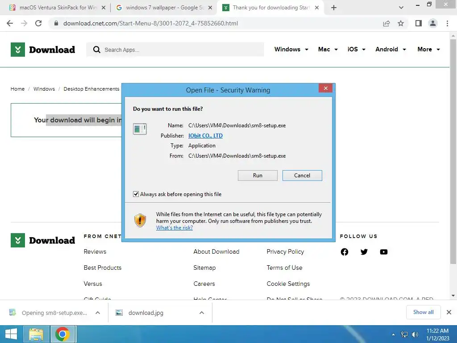Screen dimensions: 457x343
Task: Expand options for download.jpg item
Action: point(202,313)
